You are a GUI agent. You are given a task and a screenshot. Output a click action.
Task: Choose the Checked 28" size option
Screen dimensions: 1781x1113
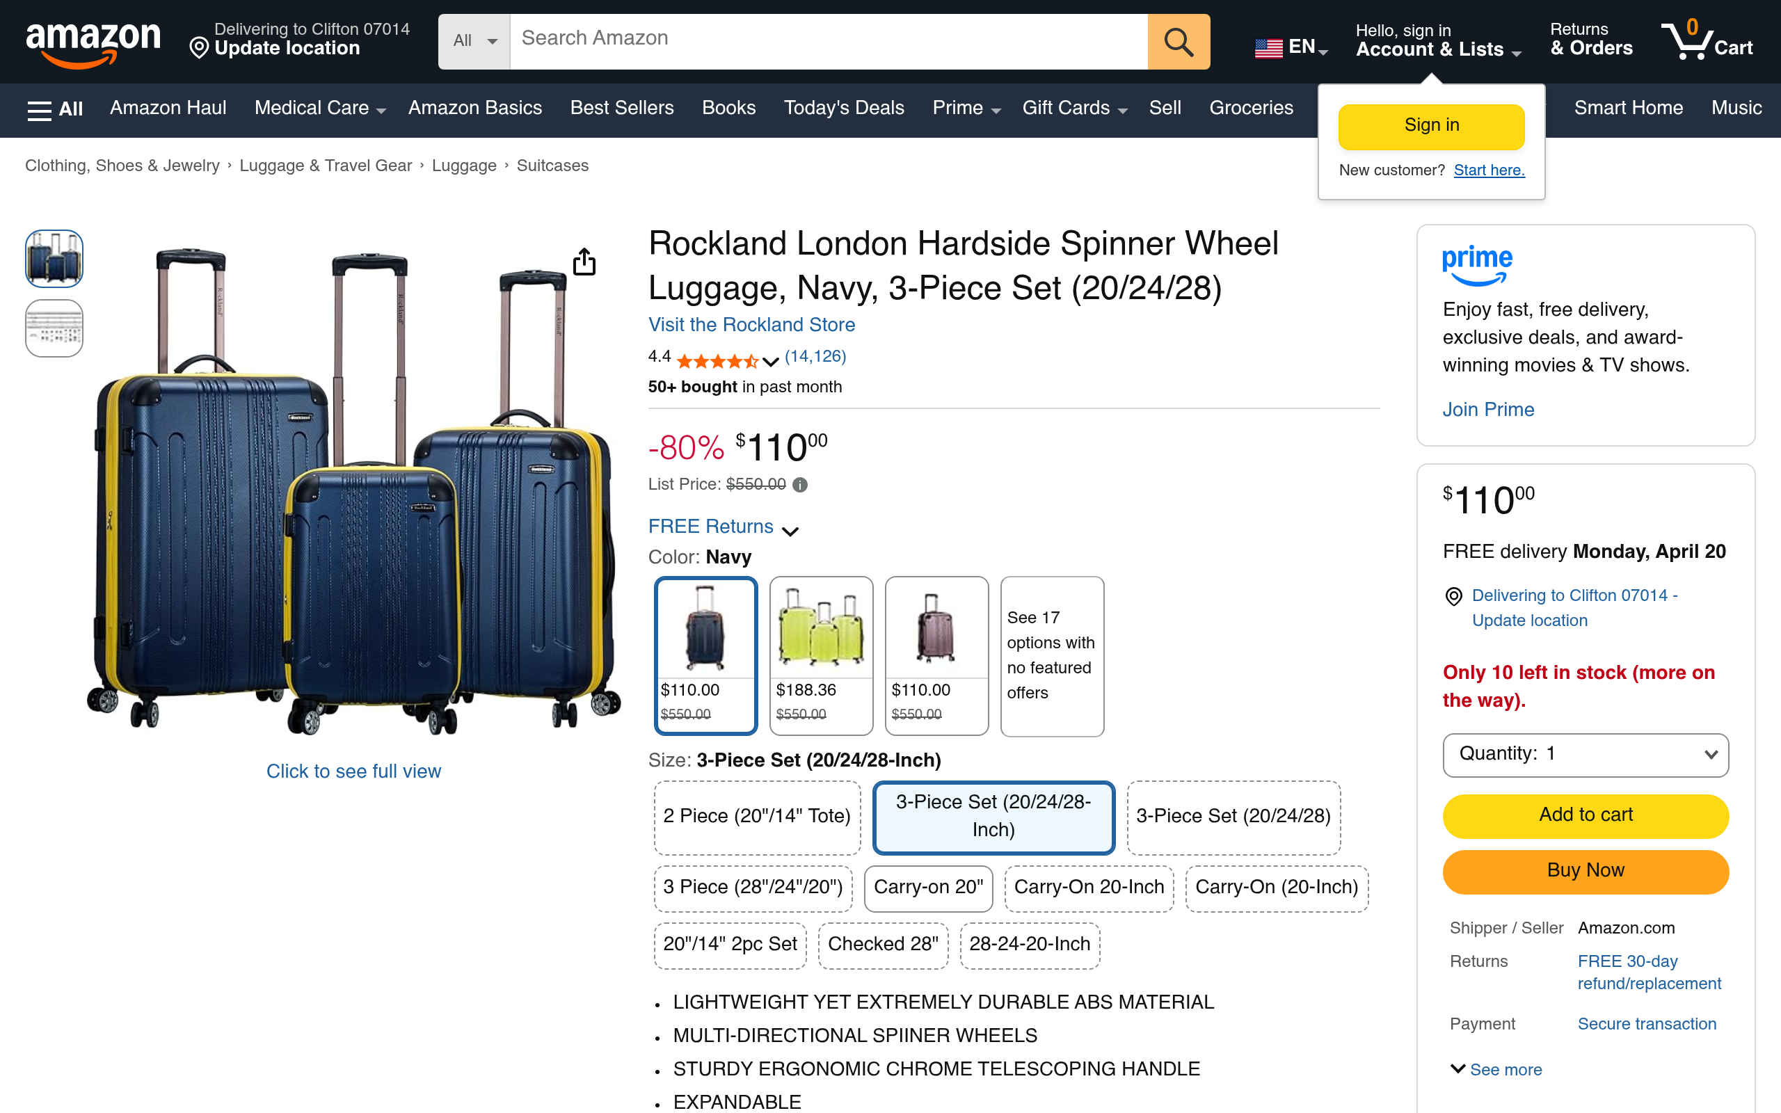coord(882,945)
